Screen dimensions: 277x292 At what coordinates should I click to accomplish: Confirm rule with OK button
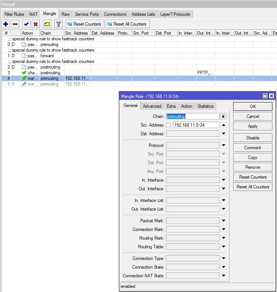click(x=253, y=107)
